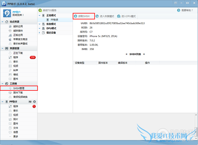198x145 pixels.
Task: Open 图书 under PP助手 device
Action: point(19,124)
